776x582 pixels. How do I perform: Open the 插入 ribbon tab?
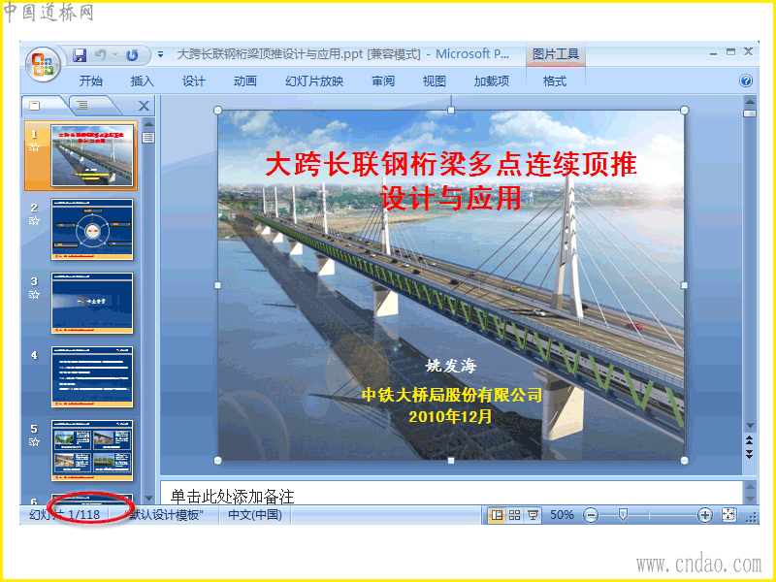[x=142, y=81]
